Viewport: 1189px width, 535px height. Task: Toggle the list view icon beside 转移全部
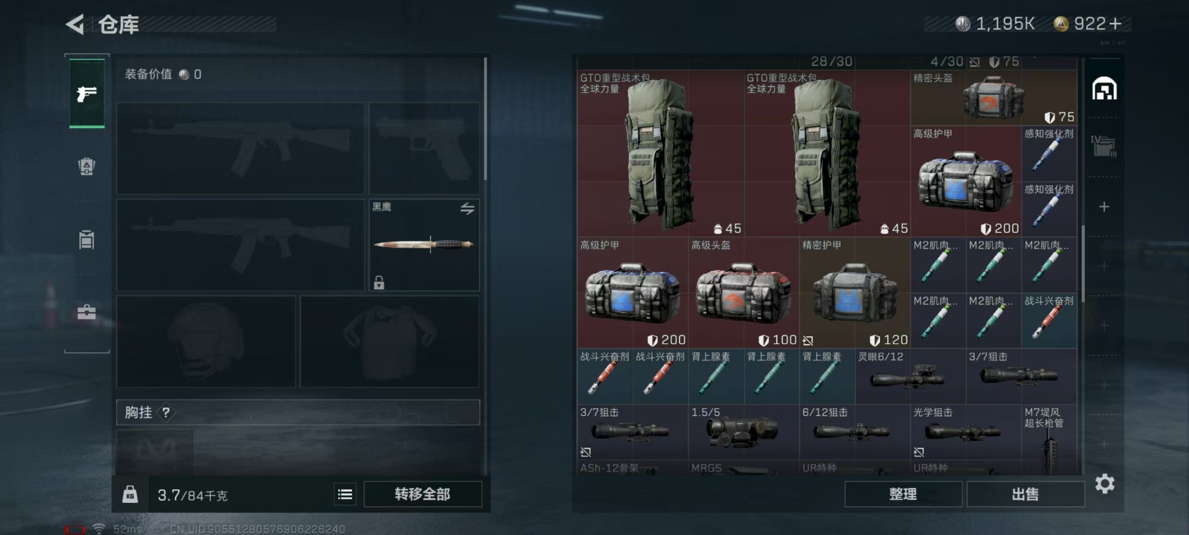[345, 494]
